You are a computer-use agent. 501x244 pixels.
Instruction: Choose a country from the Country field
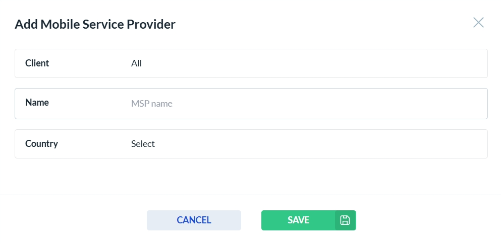[308, 144]
